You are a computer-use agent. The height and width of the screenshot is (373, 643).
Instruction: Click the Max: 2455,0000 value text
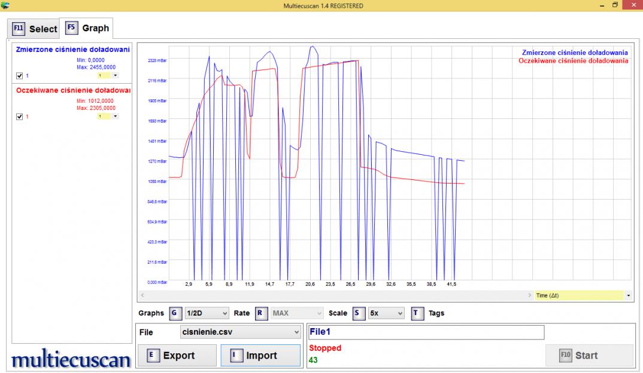pyautogui.click(x=96, y=67)
